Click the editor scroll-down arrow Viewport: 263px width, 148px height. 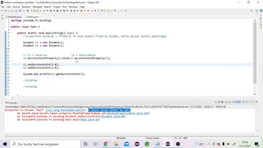pos(255,94)
